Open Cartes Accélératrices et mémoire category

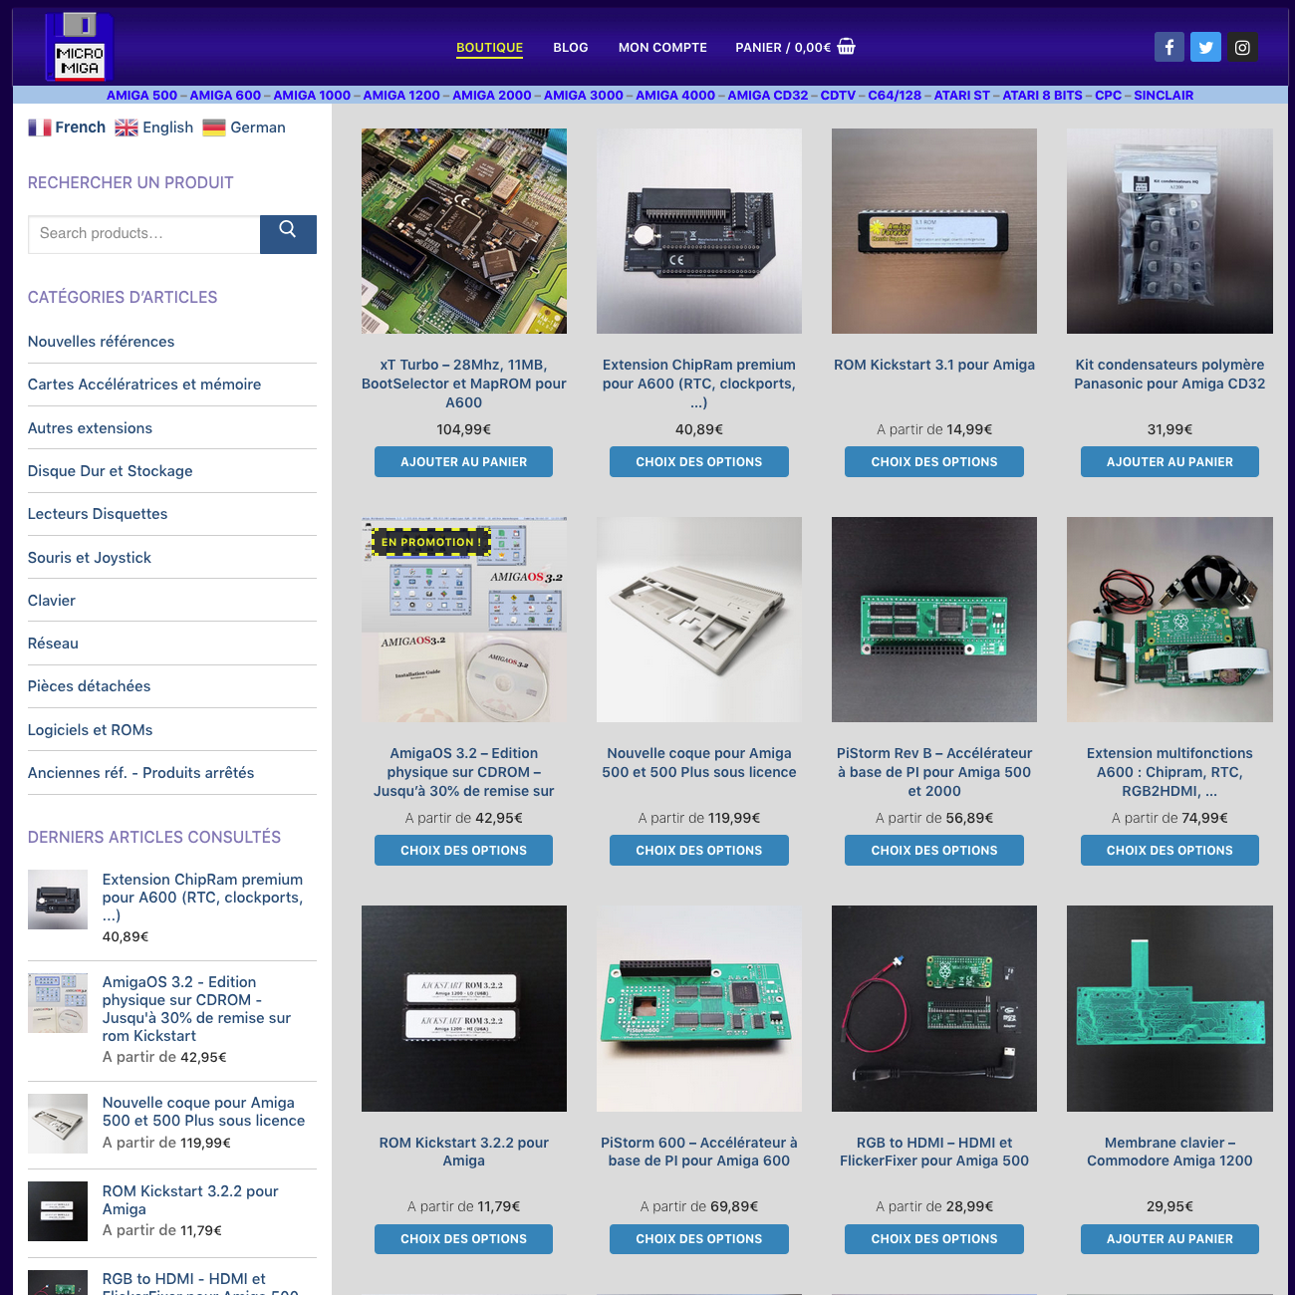point(144,385)
